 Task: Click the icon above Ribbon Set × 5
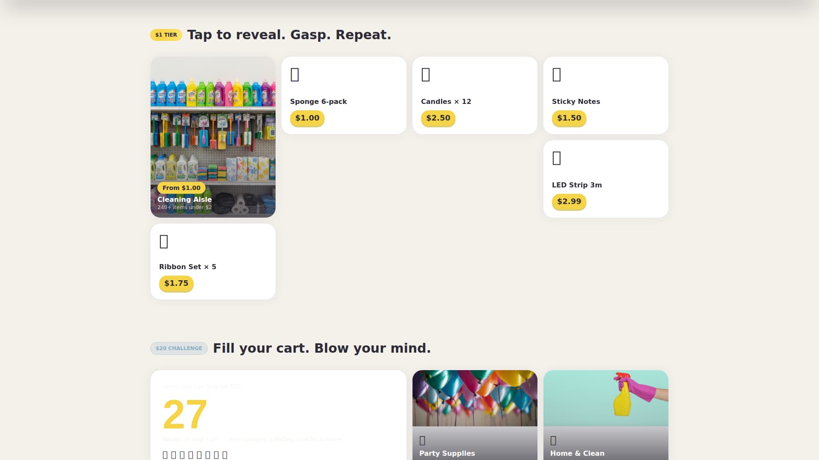coord(164,241)
